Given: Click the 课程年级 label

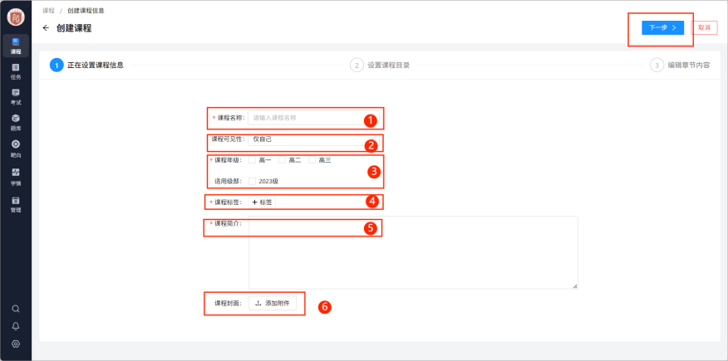Looking at the screenshot, I should point(227,160).
